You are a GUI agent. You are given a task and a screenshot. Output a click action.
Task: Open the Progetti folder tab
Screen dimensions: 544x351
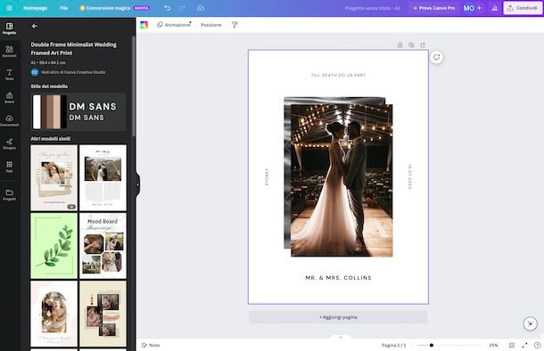[x=10, y=194]
